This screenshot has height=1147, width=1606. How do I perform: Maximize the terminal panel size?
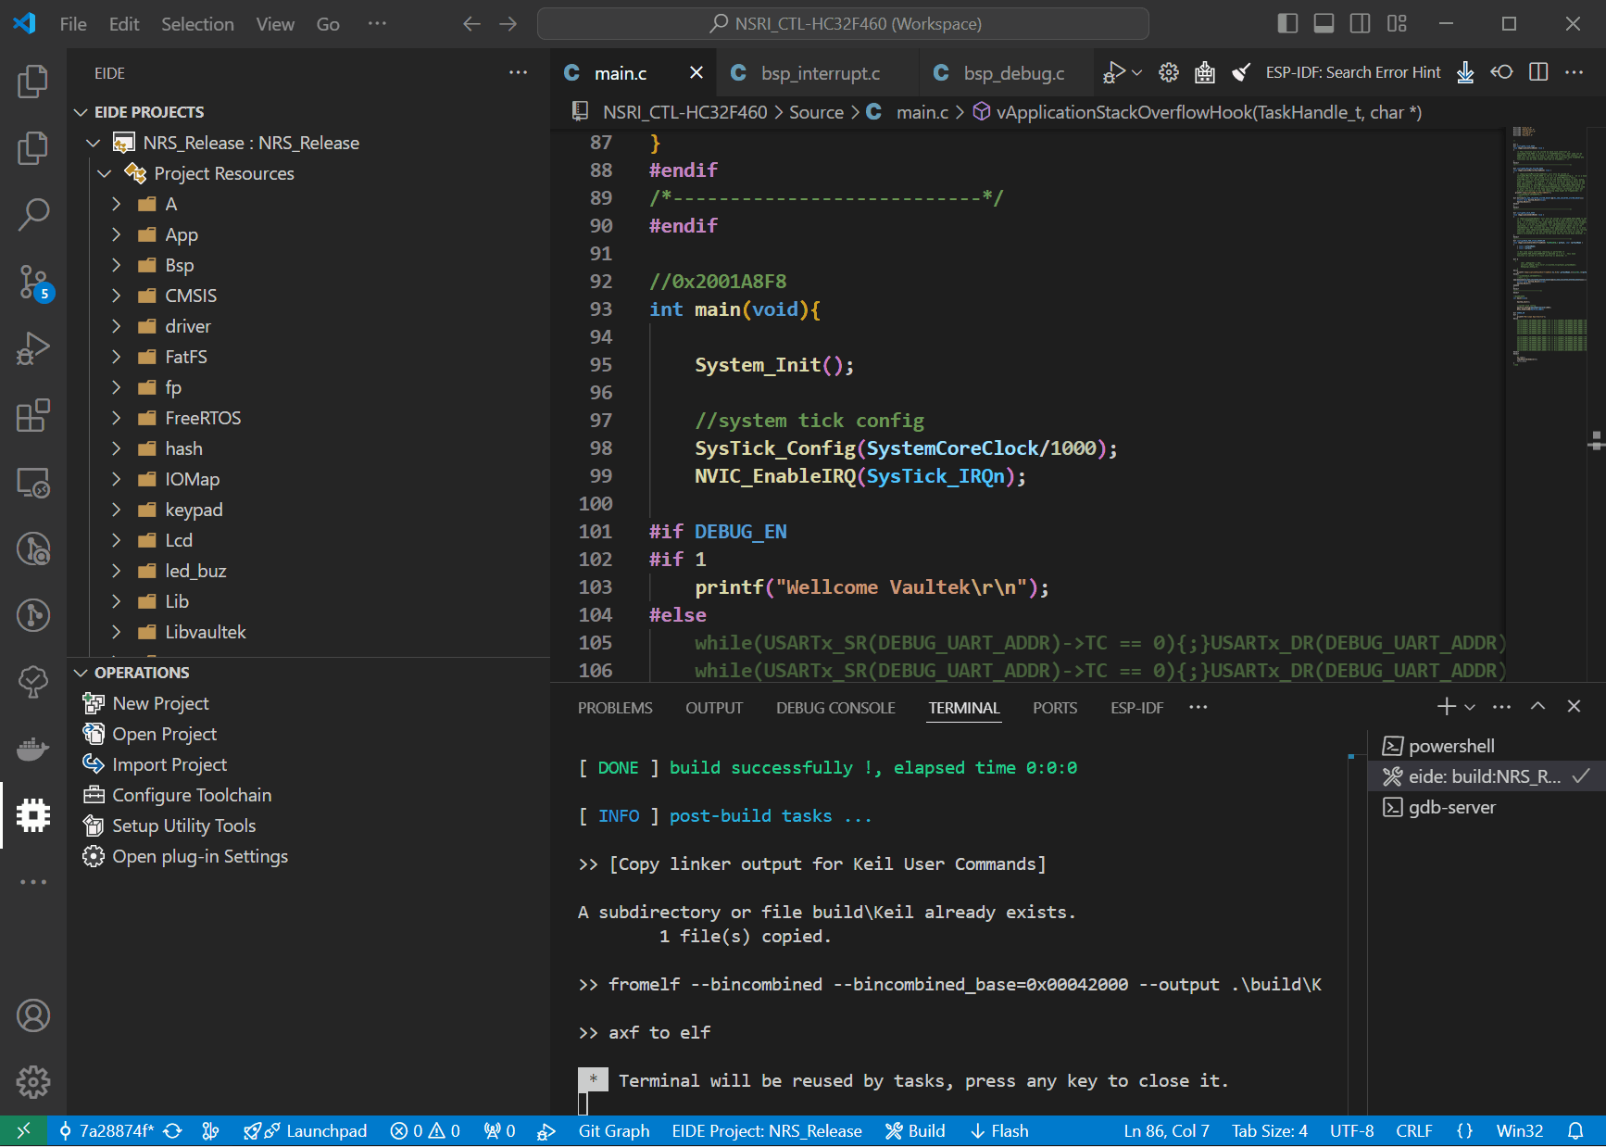pyautogui.click(x=1537, y=707)
